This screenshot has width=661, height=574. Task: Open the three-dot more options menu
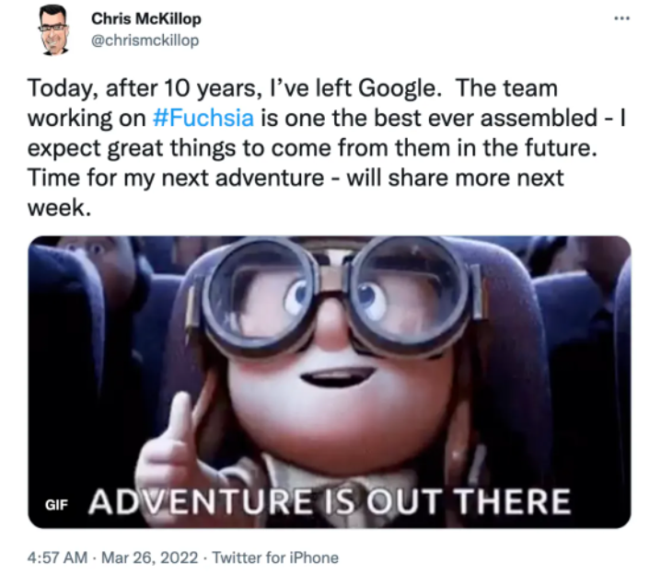tap(621, 18)
